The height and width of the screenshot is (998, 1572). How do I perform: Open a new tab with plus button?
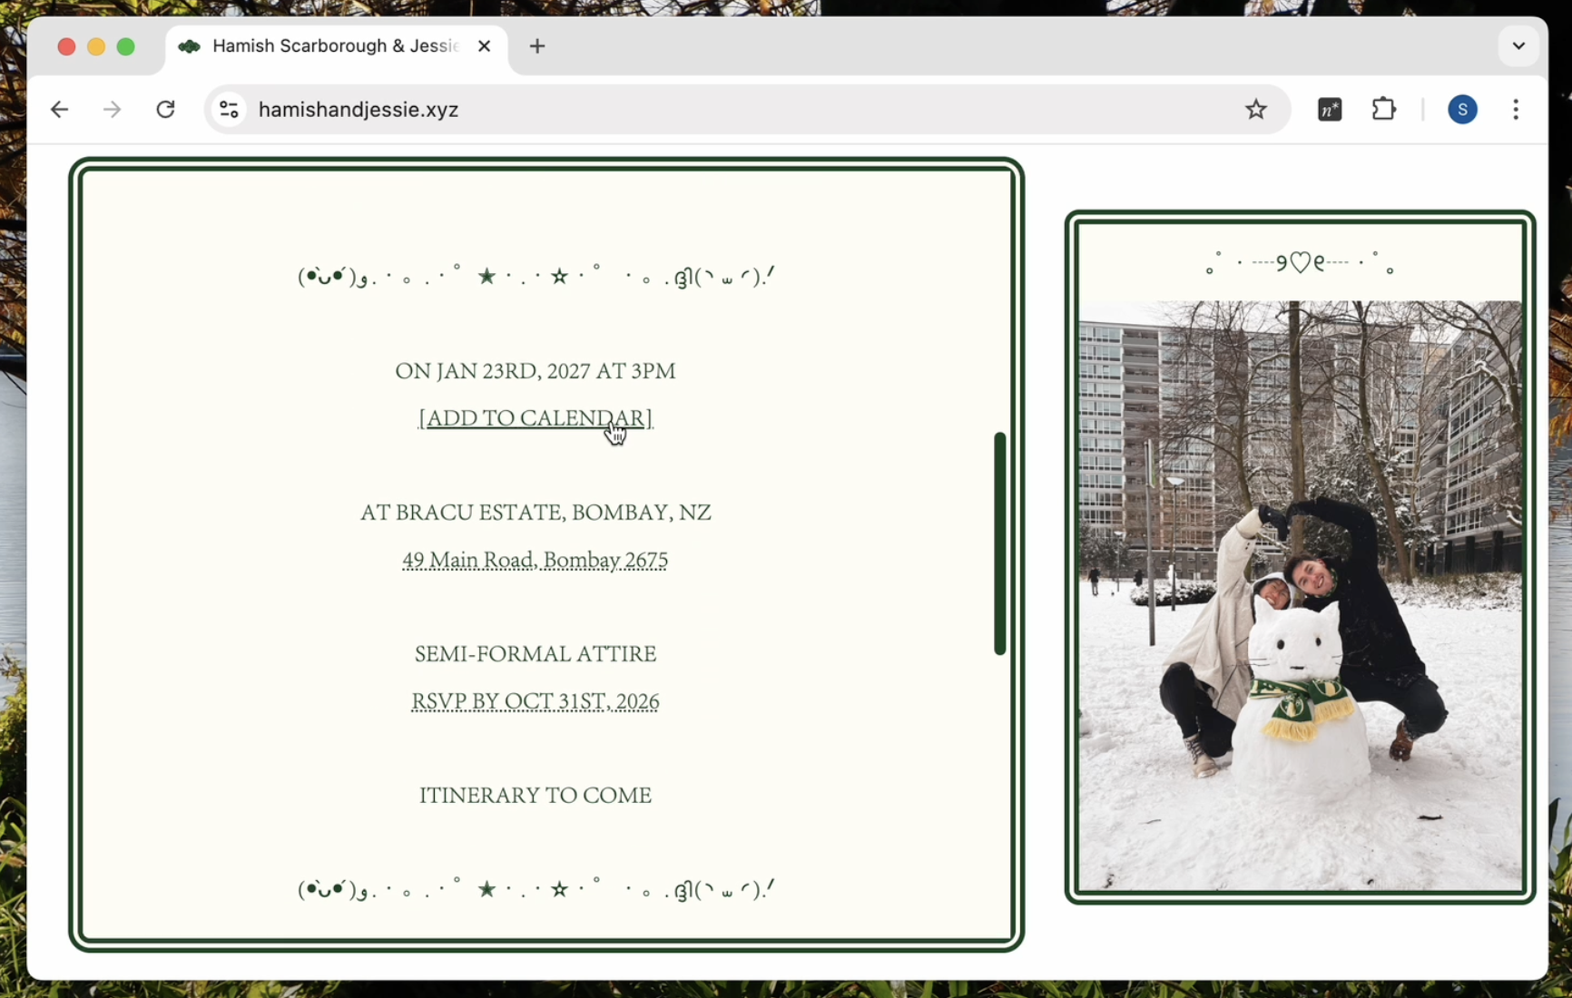click(537, 46)
